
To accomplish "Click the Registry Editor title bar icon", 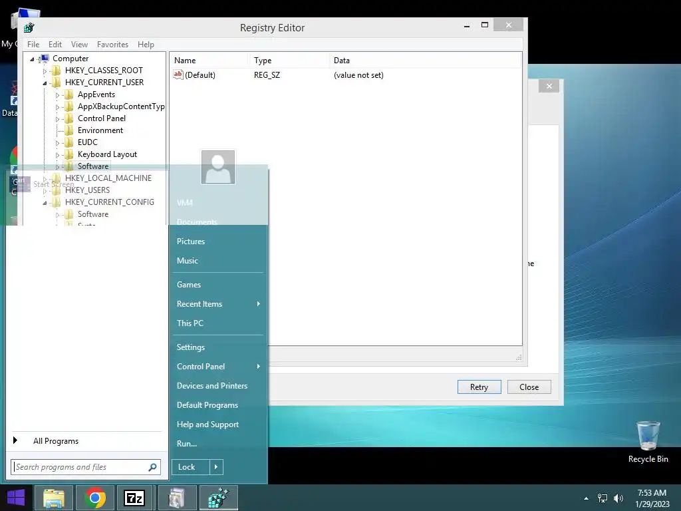I will [x=29, y=28].
